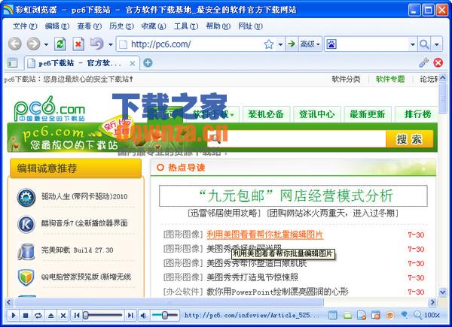Viewport: 452px width, 327px height.
Task: Open a new tab with the plus icon
Action: point(148,62)
